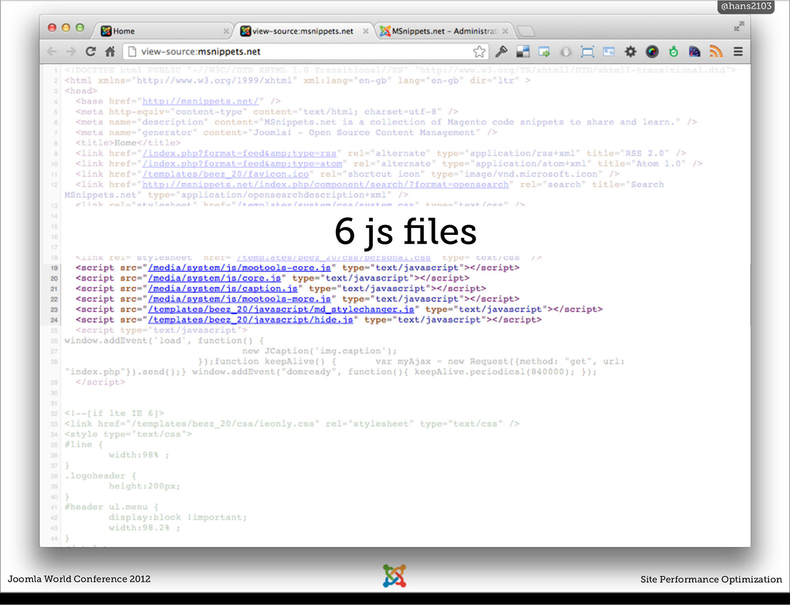The width and height of the screenshot is (790, 608).
Task: Close the MSnippets.net Administration tab
Action: pyautogui.click(x=505, y=31)
